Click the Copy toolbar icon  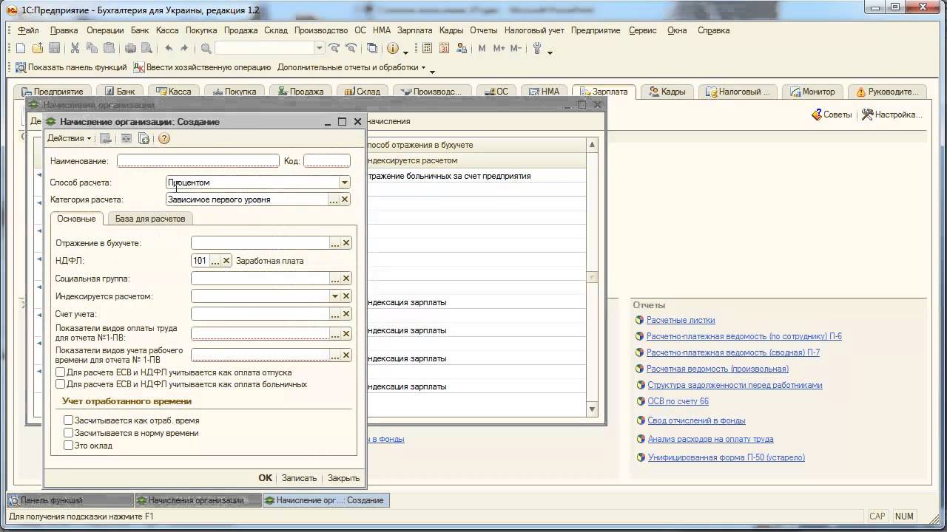click(92, 48)
